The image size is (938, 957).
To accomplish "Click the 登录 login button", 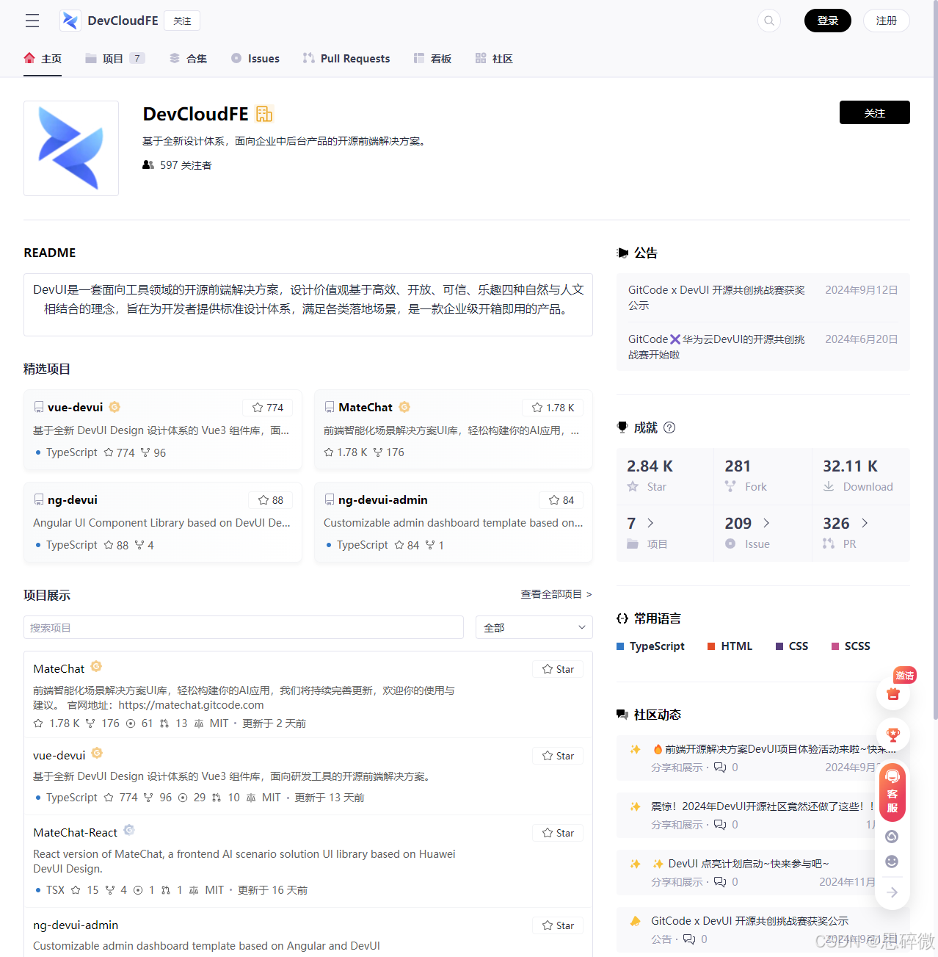I will click(x=828, y=21).
